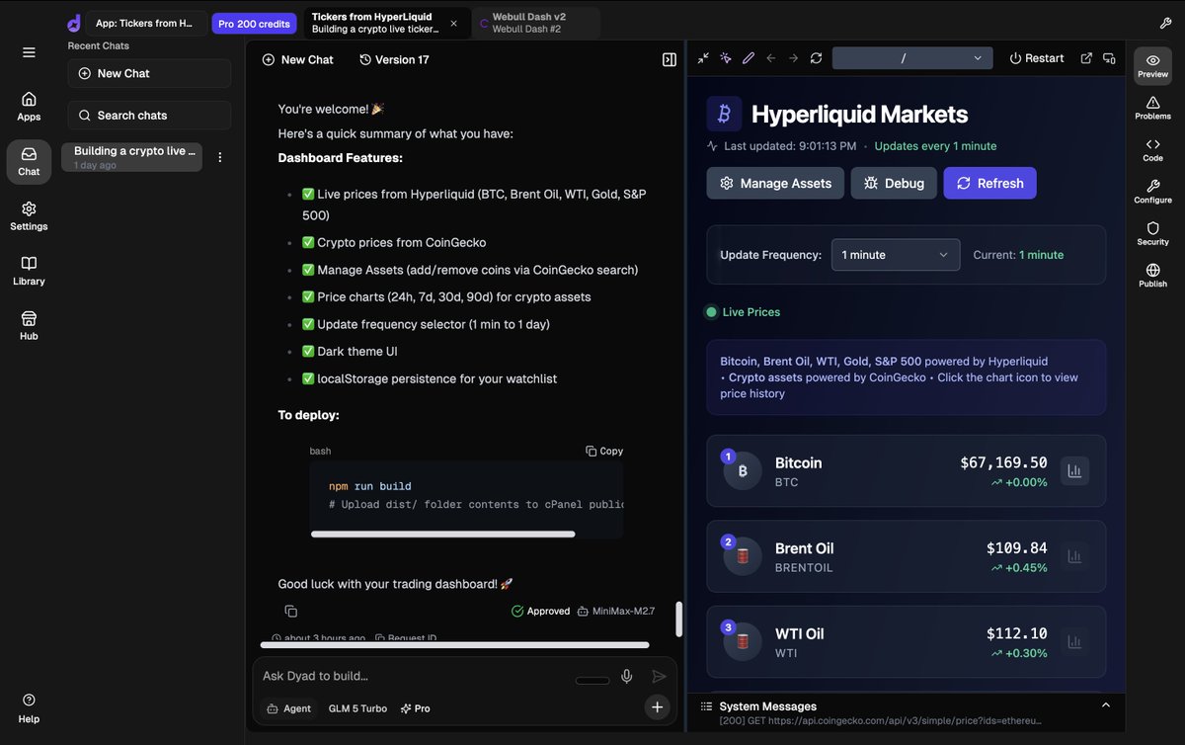1185x745 pixels.
Task: Start a New Chat from the sidebar
Action: pyautogui.click(x=149, y=73)
